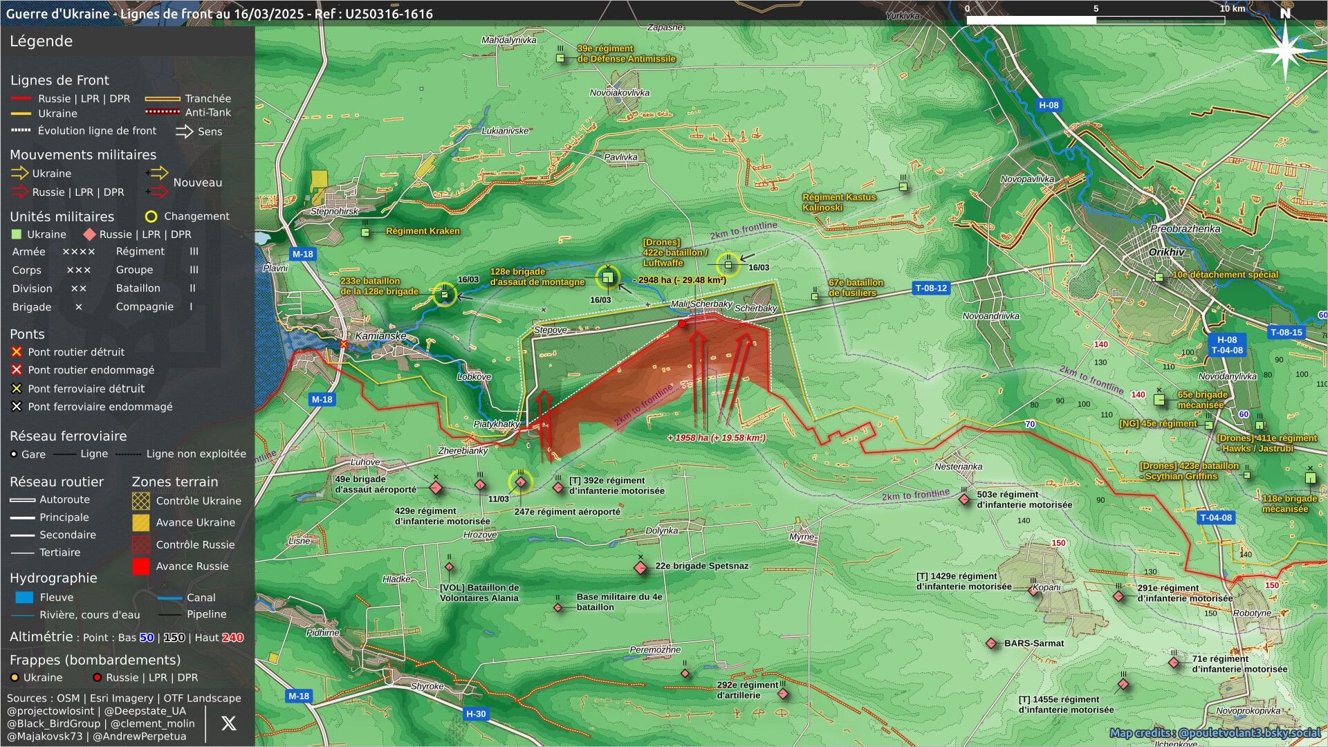Click the 22e brigade Spetsnaz diamond marker
This screenshot has width=1328, height=747.
(640, 567)
